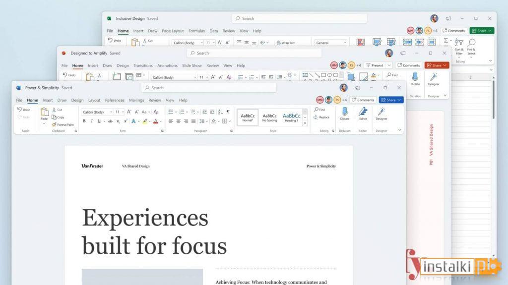This screenshot has height=285, width=508.
Task: Copy selection in the Word ribbon
Action: pyautogui.click(x=58, y=117)
